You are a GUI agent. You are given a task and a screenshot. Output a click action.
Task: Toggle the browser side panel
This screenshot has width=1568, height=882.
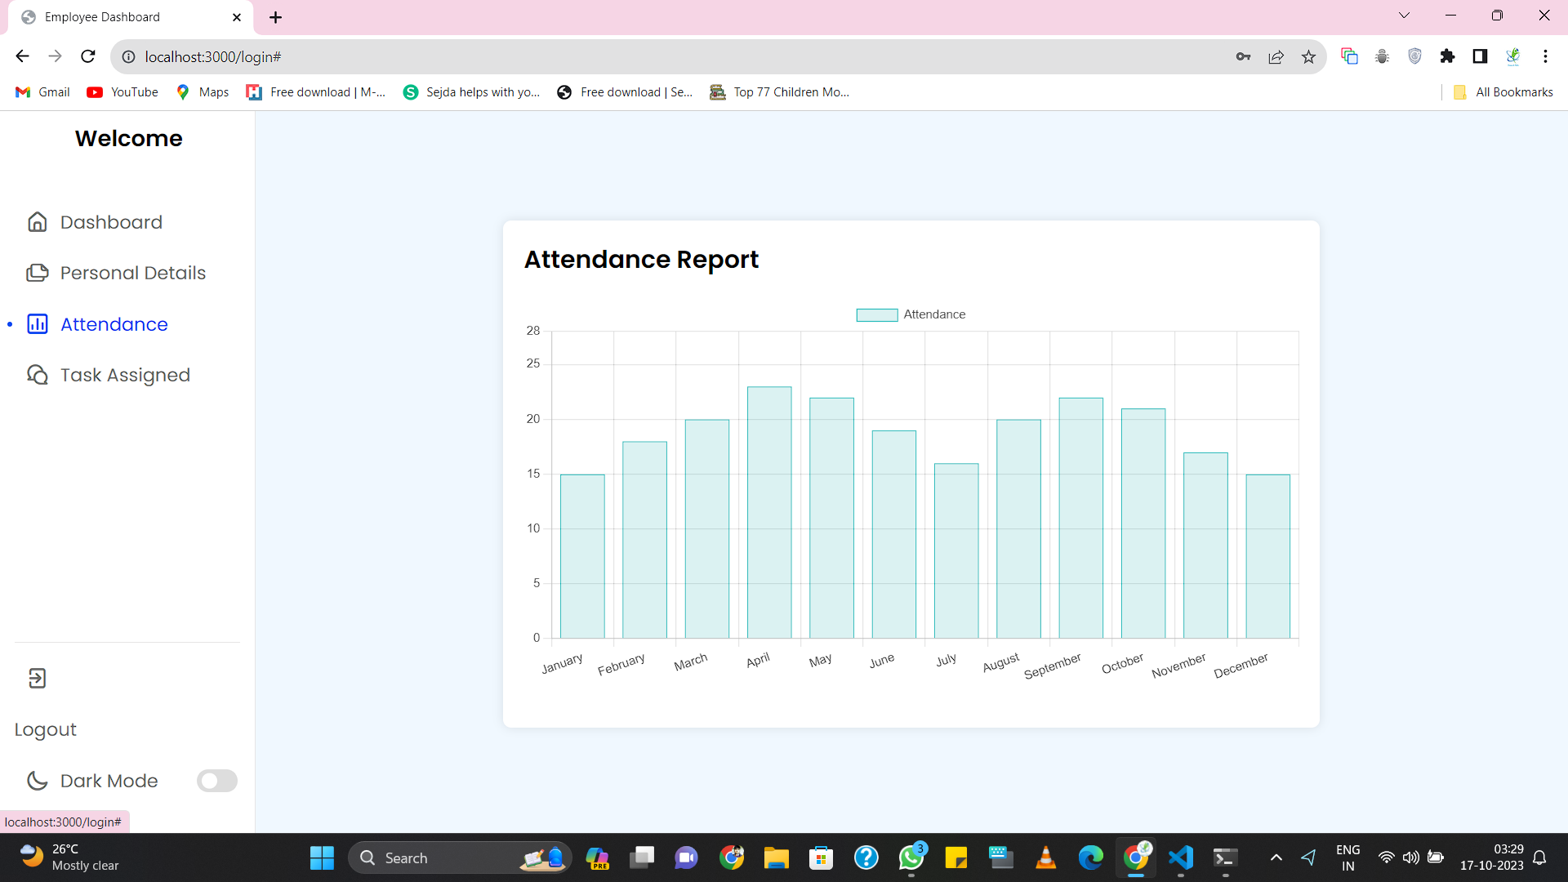(1480, 56)
